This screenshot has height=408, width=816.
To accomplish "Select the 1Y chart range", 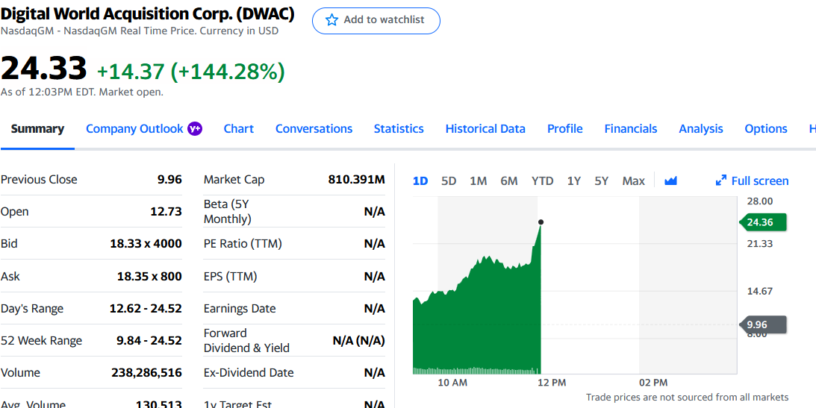I will pyautogui.click(x=573, y=181).
